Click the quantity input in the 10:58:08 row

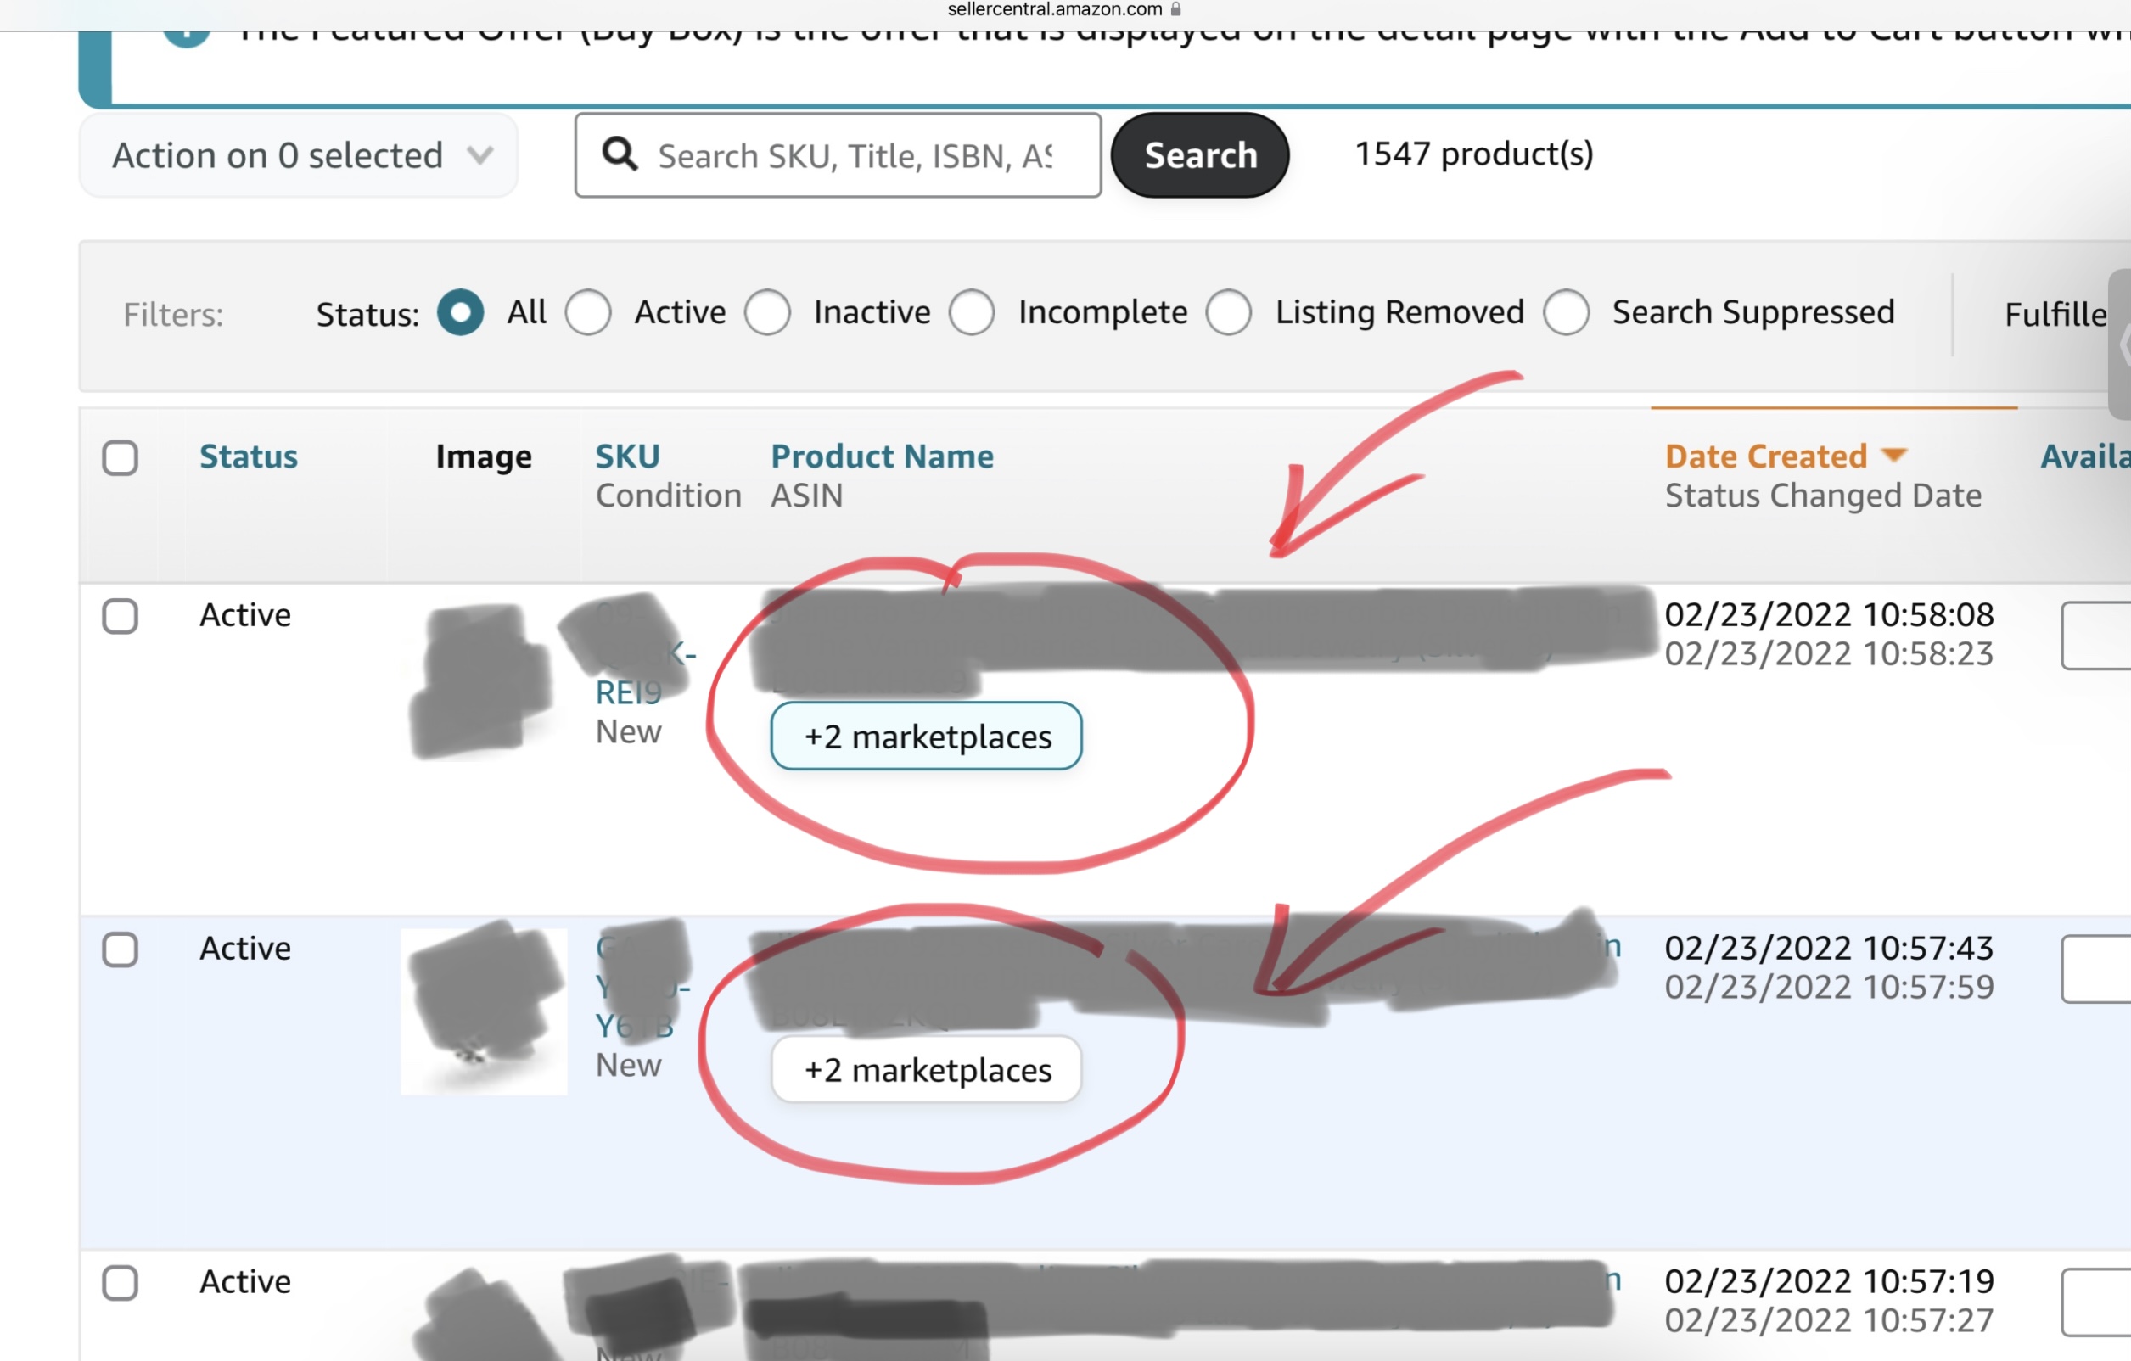click(x=2095, y=636)
